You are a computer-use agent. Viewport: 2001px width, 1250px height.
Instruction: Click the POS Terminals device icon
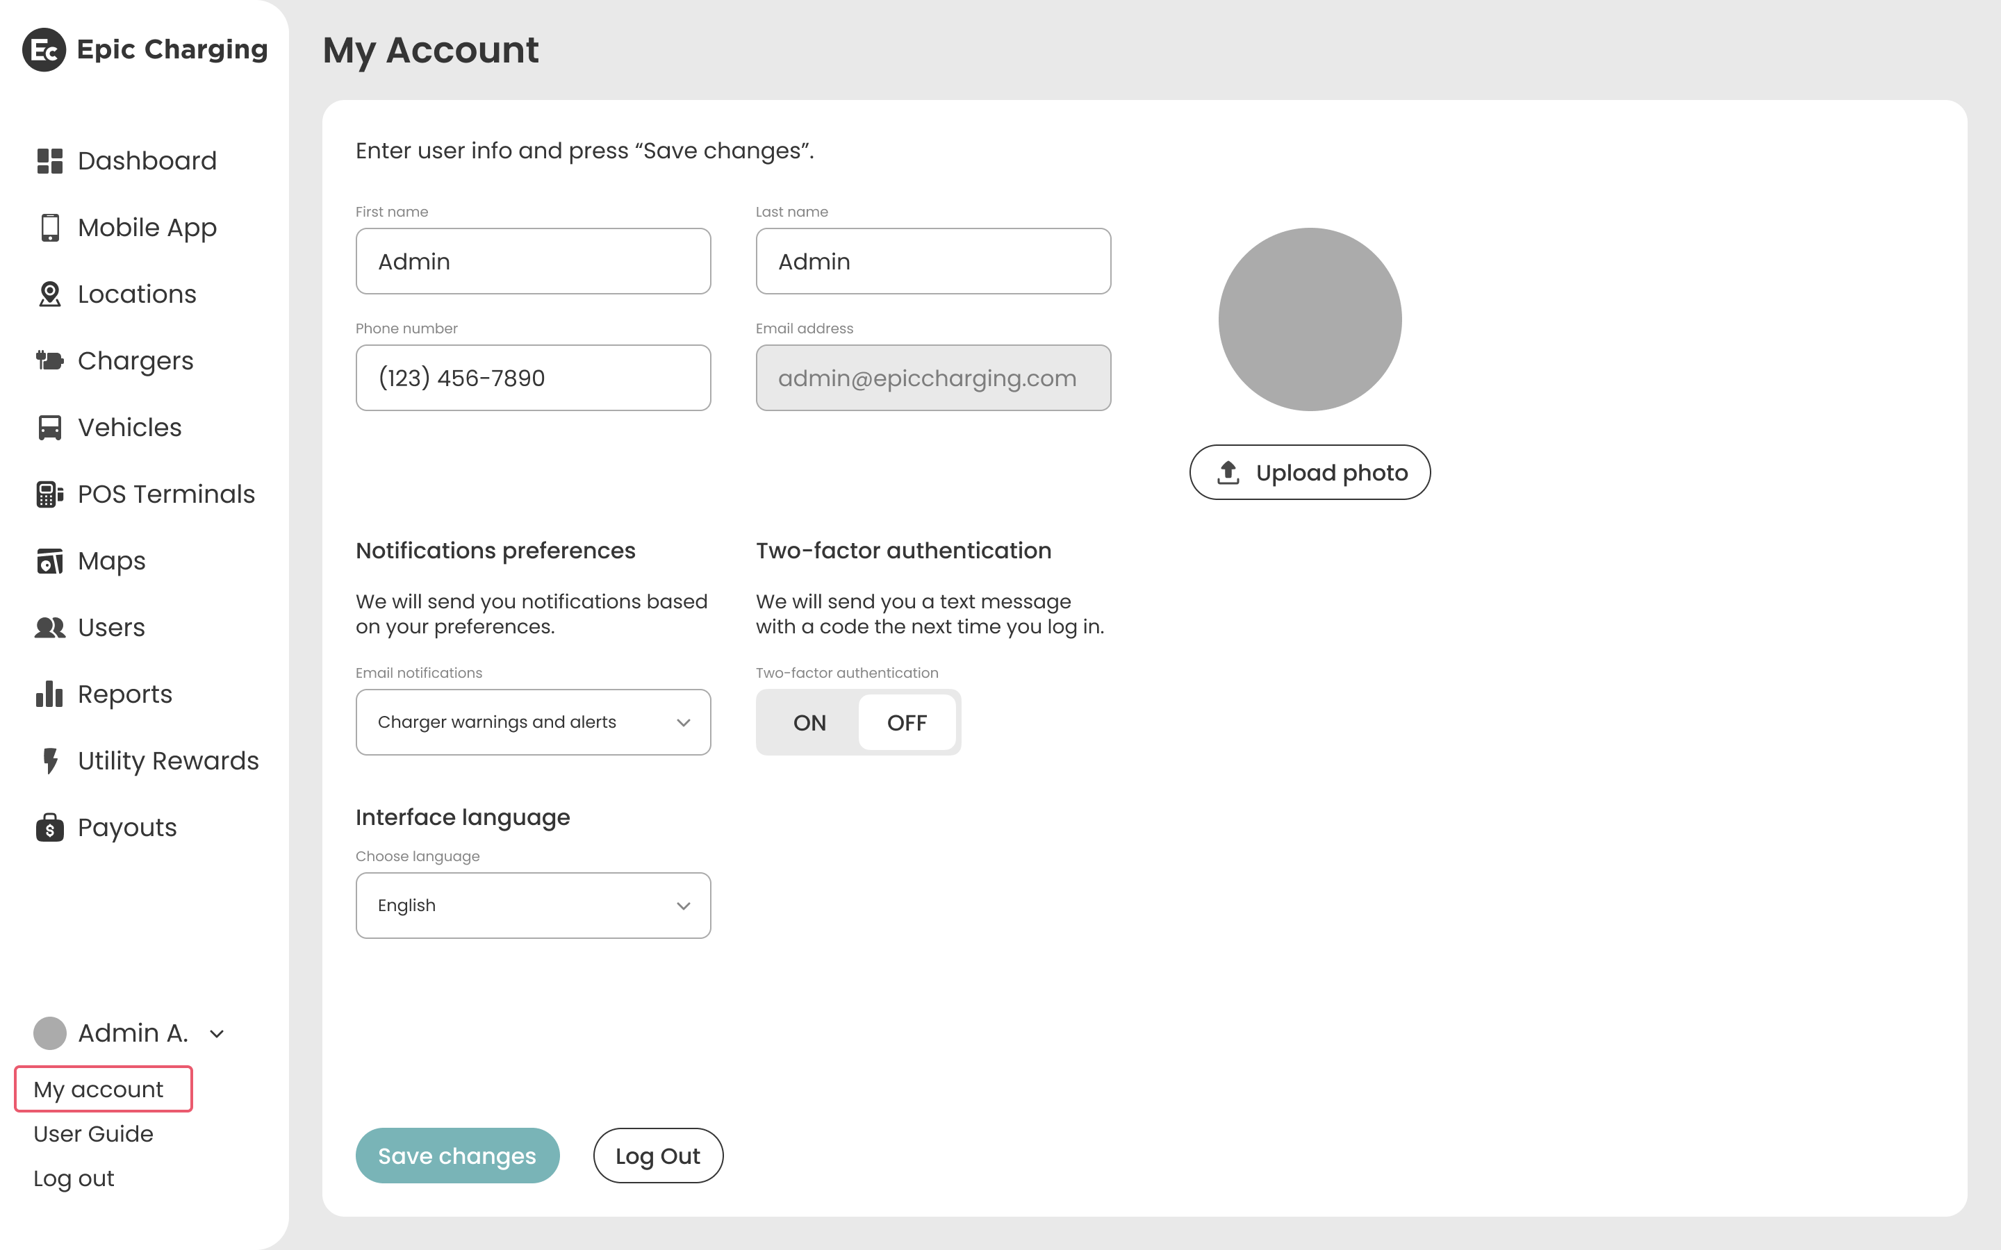coord(49,494)
